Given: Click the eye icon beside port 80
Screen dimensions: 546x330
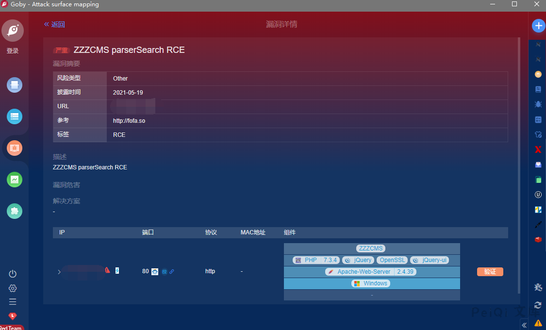Looking at the screenshot, I should click(x=155, y=272).
